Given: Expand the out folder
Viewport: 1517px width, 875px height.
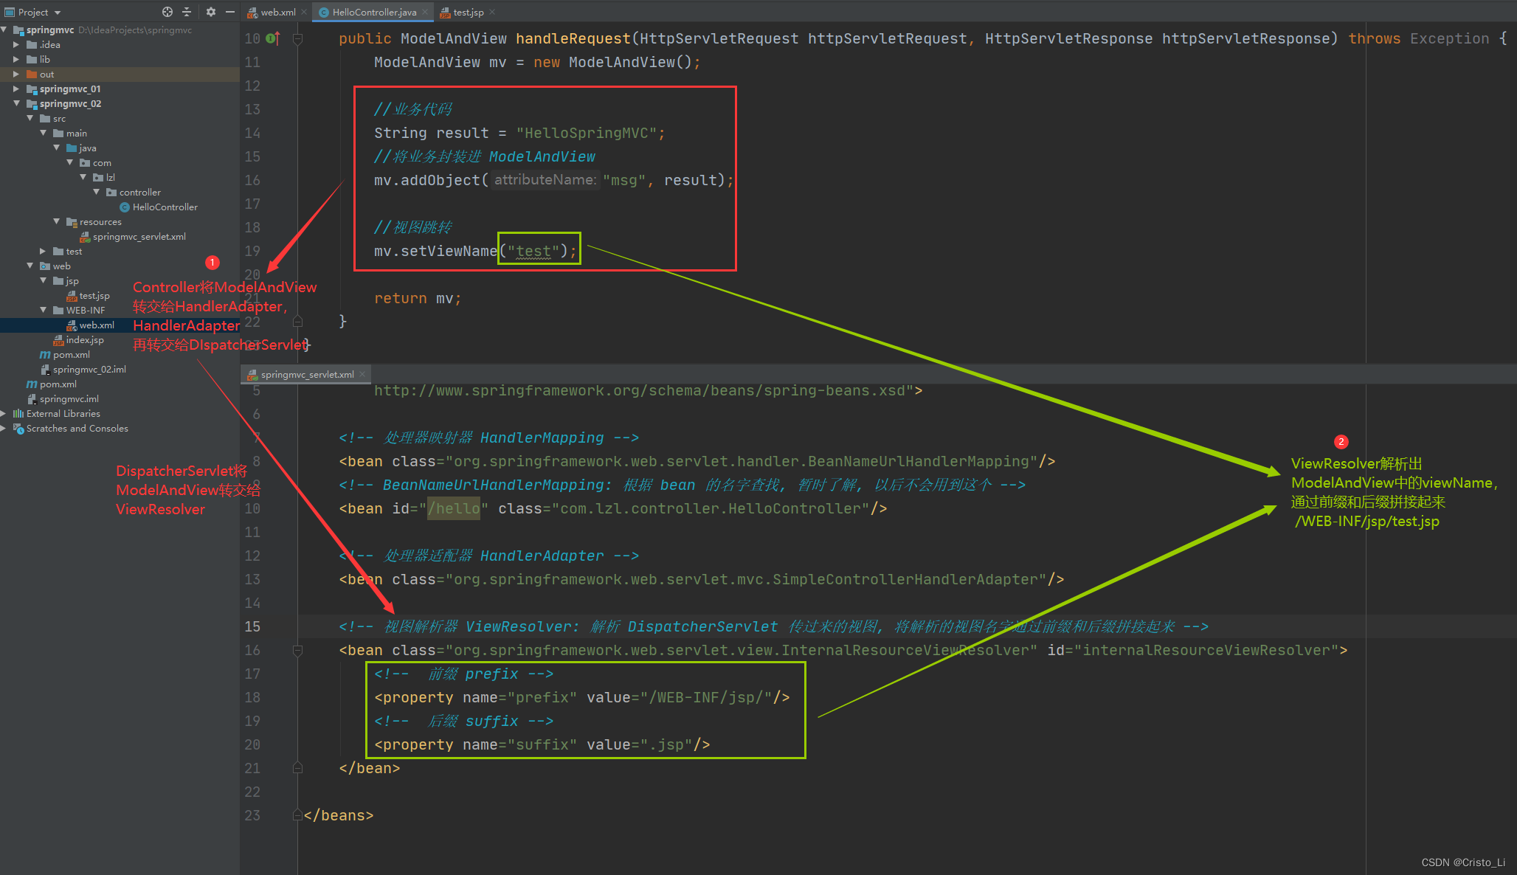Looking at the screenshot, I should click(x=16, y=74).
